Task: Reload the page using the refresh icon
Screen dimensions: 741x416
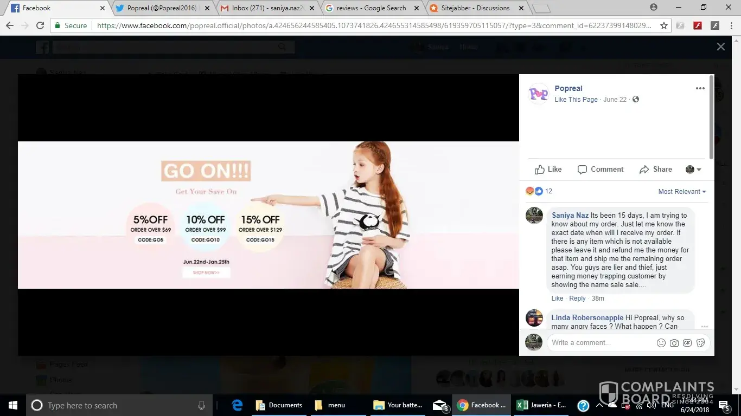Action: (x=40, y=25)
